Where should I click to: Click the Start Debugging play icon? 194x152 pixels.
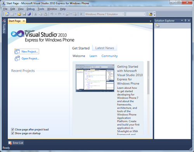81,14
